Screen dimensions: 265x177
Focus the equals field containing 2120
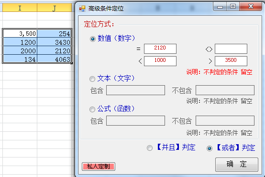tap(160, 49)
